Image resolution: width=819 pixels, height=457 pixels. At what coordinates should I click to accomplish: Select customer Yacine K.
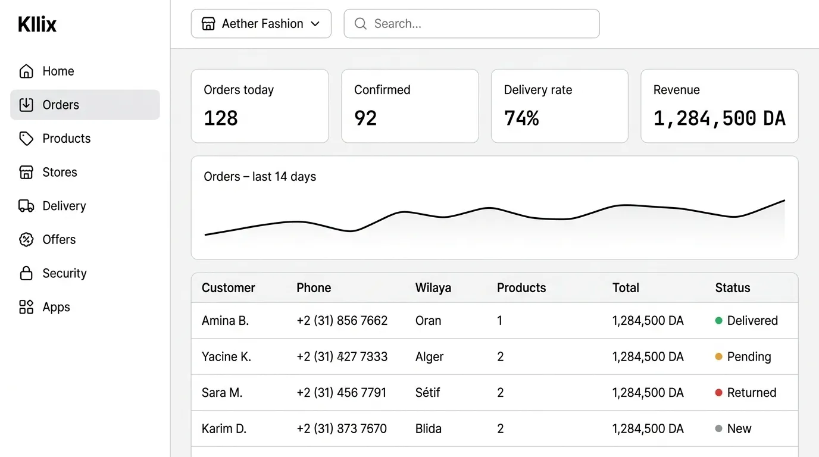click(227, 356)
